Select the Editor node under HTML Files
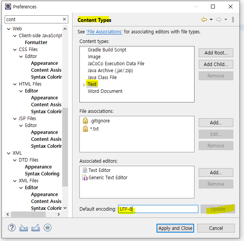The image size is (244, 241). (31, 91)
